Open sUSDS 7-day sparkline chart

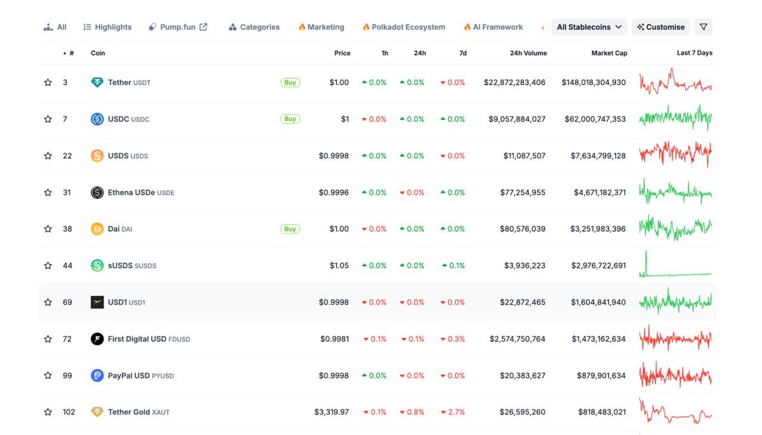(676, 265)
